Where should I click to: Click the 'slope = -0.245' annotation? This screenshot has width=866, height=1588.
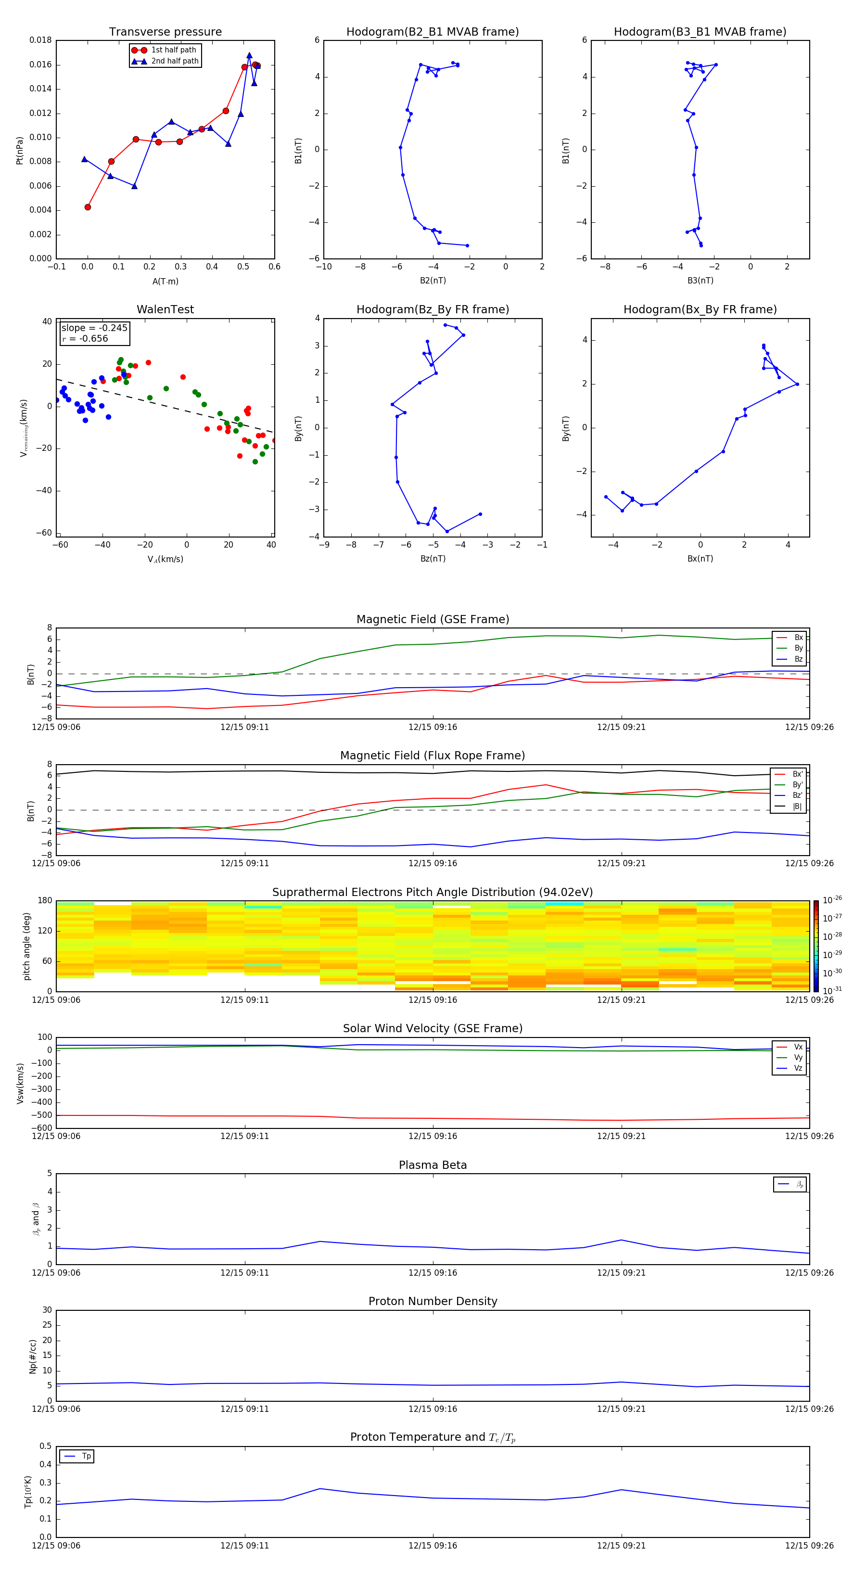tap(94, 328)
